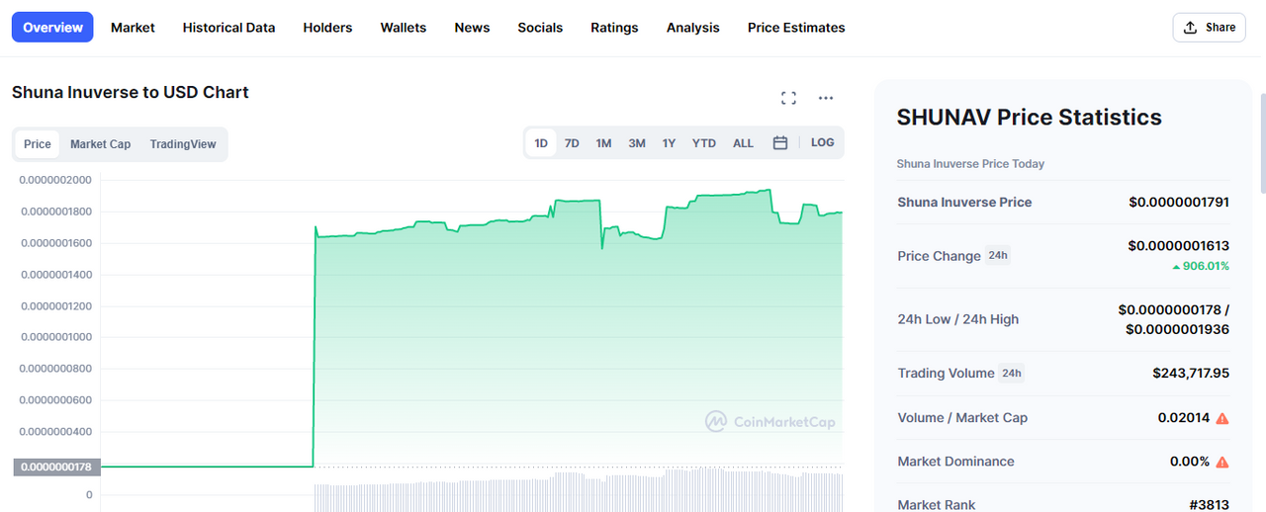This screenshot has height=512, width=1266.
Task: Select the 1M time range
Action: tap(603, 143)
